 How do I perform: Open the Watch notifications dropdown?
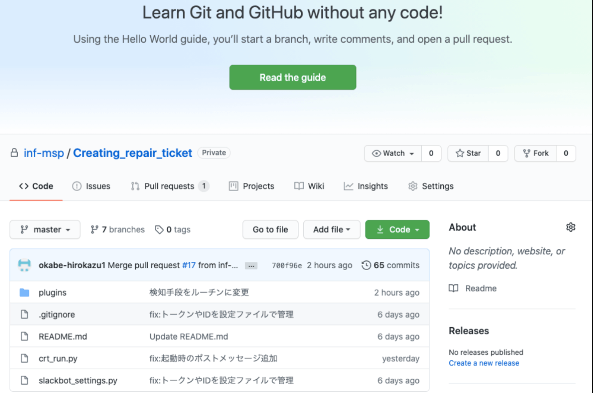393,153
